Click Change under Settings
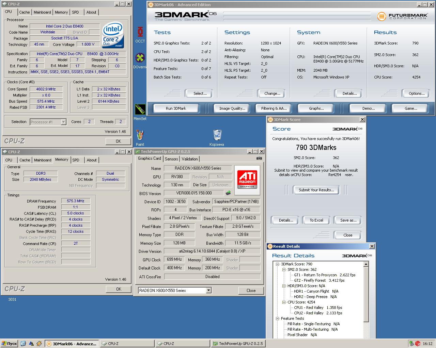This screenshot has height=348, width=436. click(x=272, y=93)
